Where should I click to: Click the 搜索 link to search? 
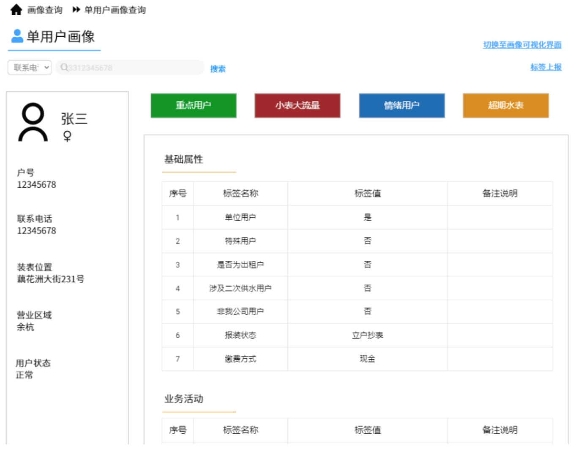tap(217, 68)
